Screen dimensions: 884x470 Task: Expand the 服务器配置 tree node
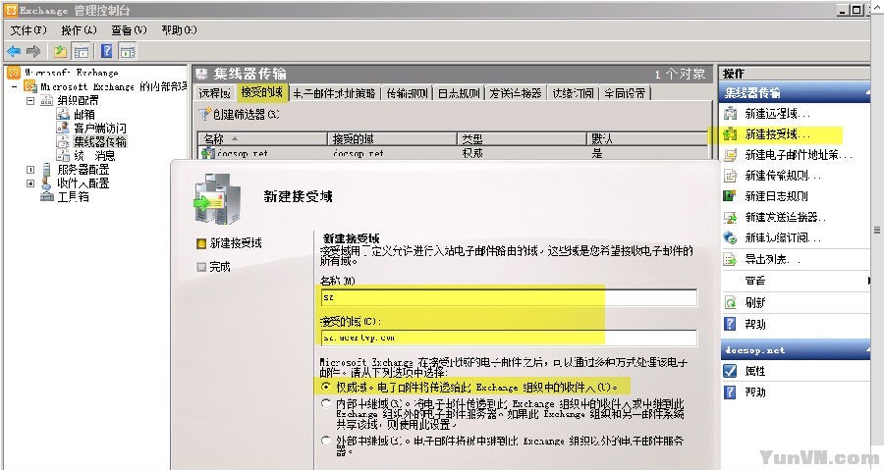coord(30,170)
